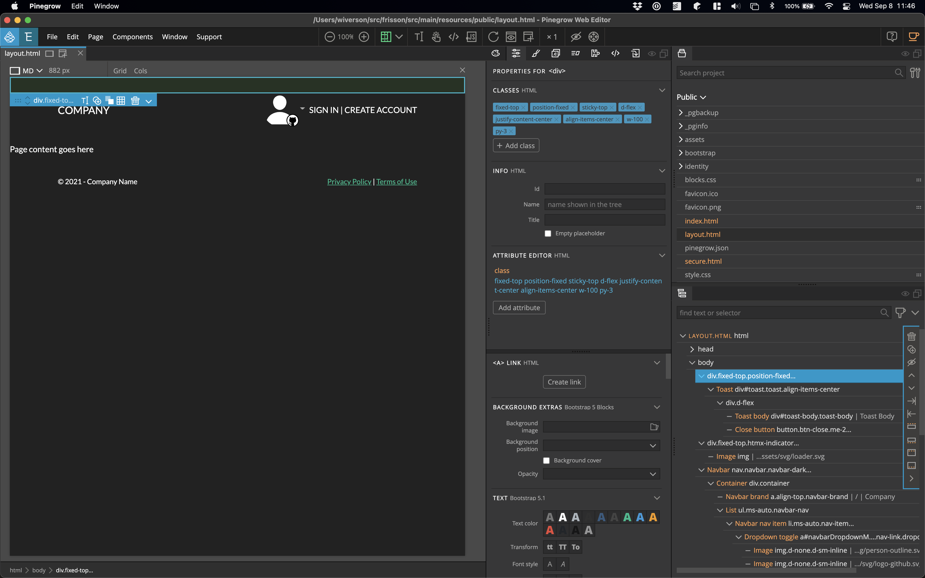Image resolution: width=925 pixels, height=578 pixels.
Task: Select the red text color swatch
Action: click(550, 530)
